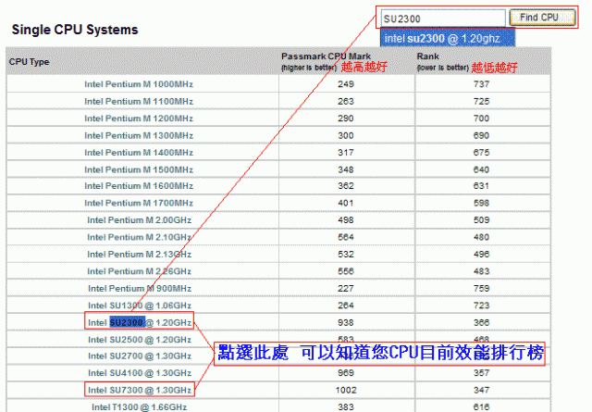Select rank value 631
The height and width of the screenshot is (412, 592).
coord(481,186)
